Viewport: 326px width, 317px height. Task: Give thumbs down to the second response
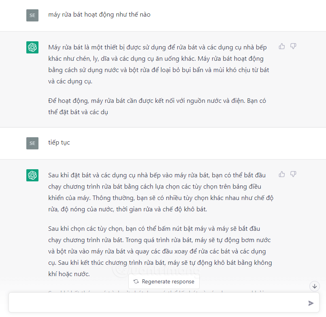click(293, 174)
